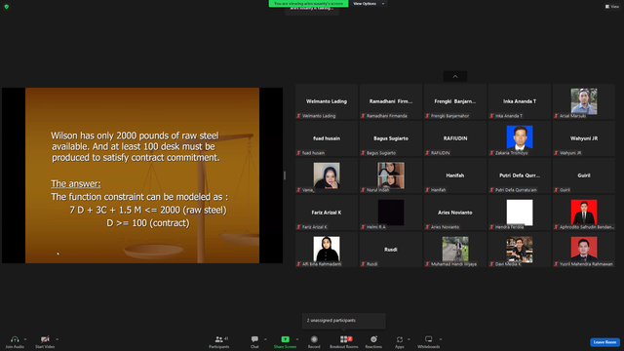Select Helmi R.A's video tile
624x351 pixels.
click(x=391, y=213)
